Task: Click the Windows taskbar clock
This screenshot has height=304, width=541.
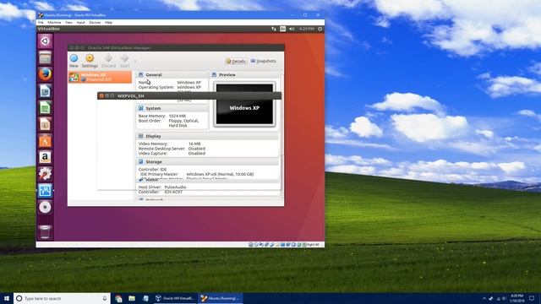Action: pos(516,298)
